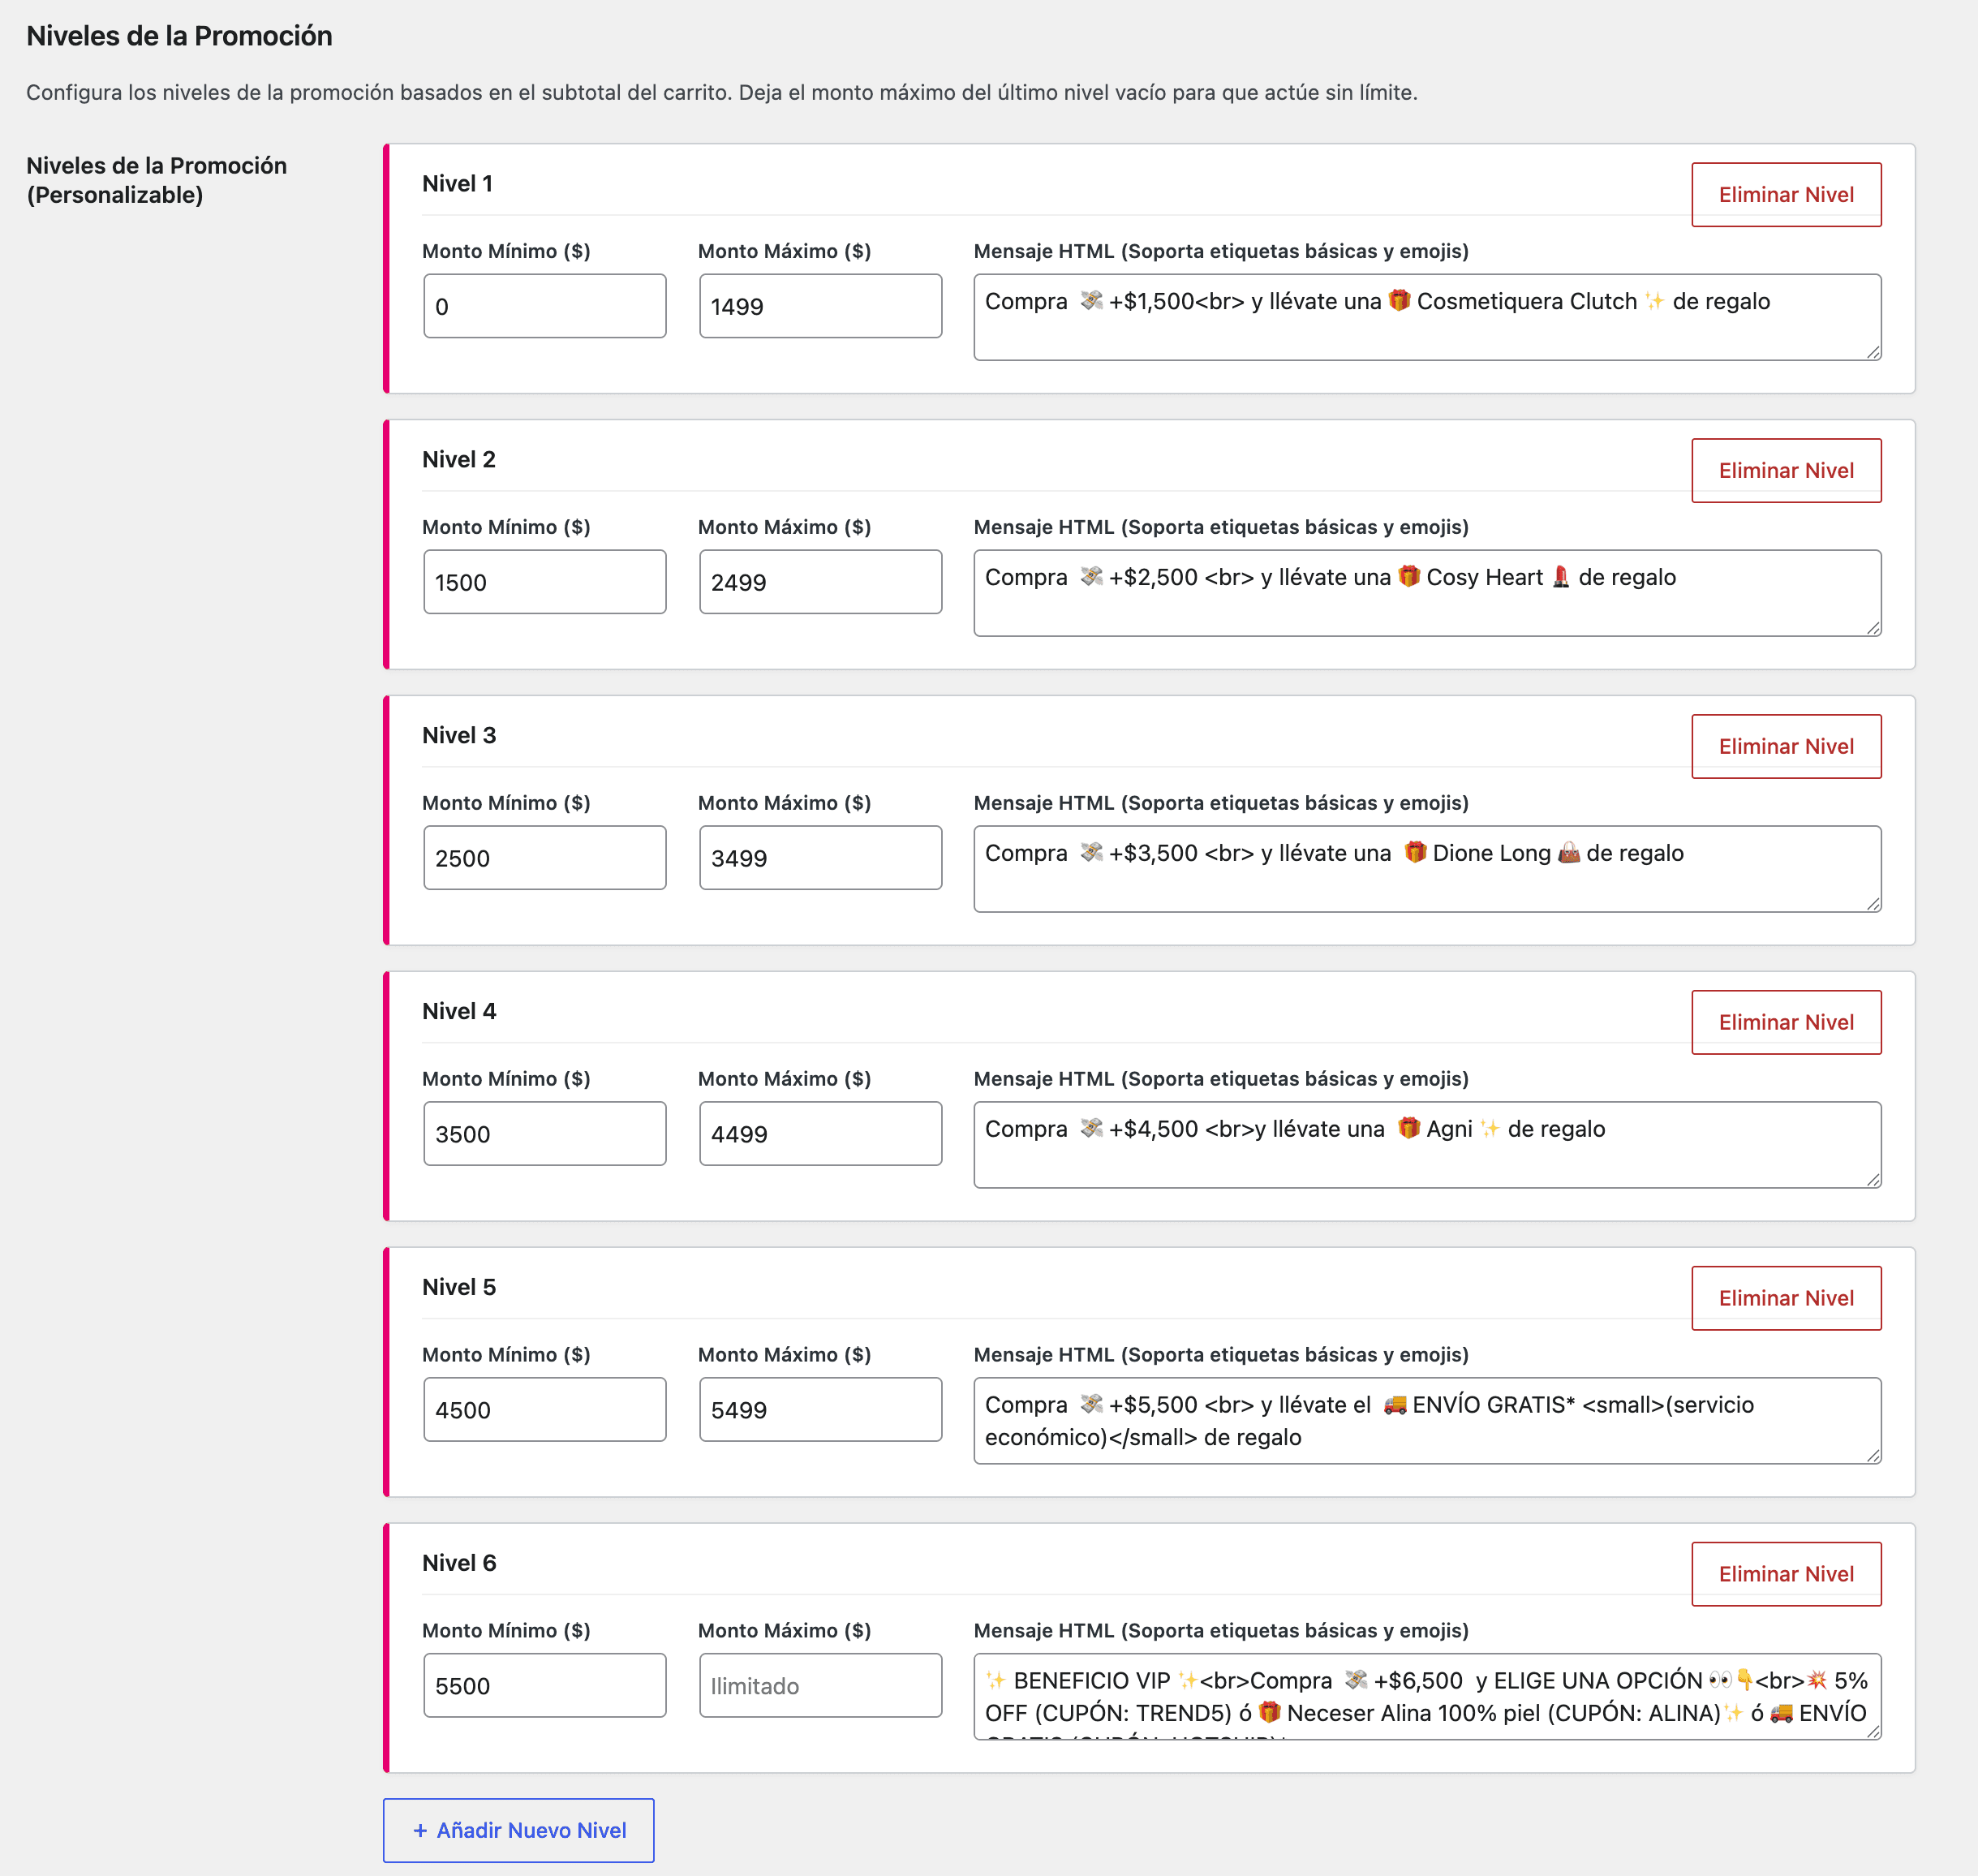1978x1876 pixels.
Task: Click Nivel 5 minimum field 4500
Action: 545,1410
